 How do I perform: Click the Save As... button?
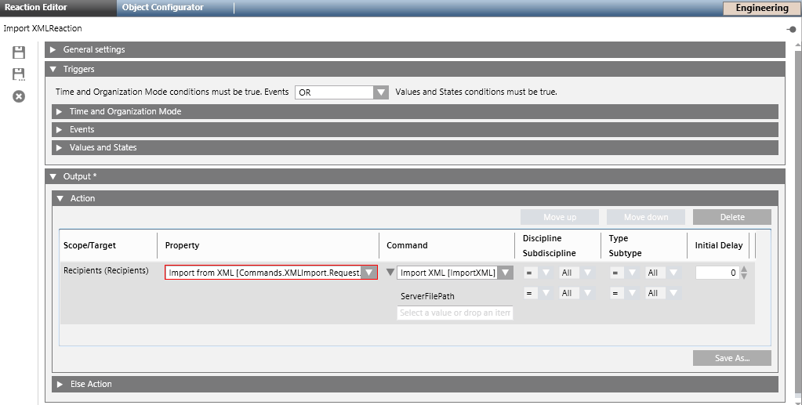tap(731, 358)
